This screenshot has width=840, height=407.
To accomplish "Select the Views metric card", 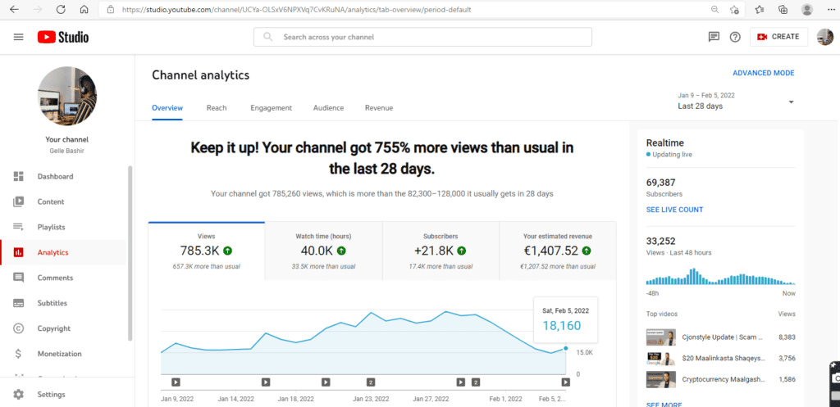I will tap(207, 251).
